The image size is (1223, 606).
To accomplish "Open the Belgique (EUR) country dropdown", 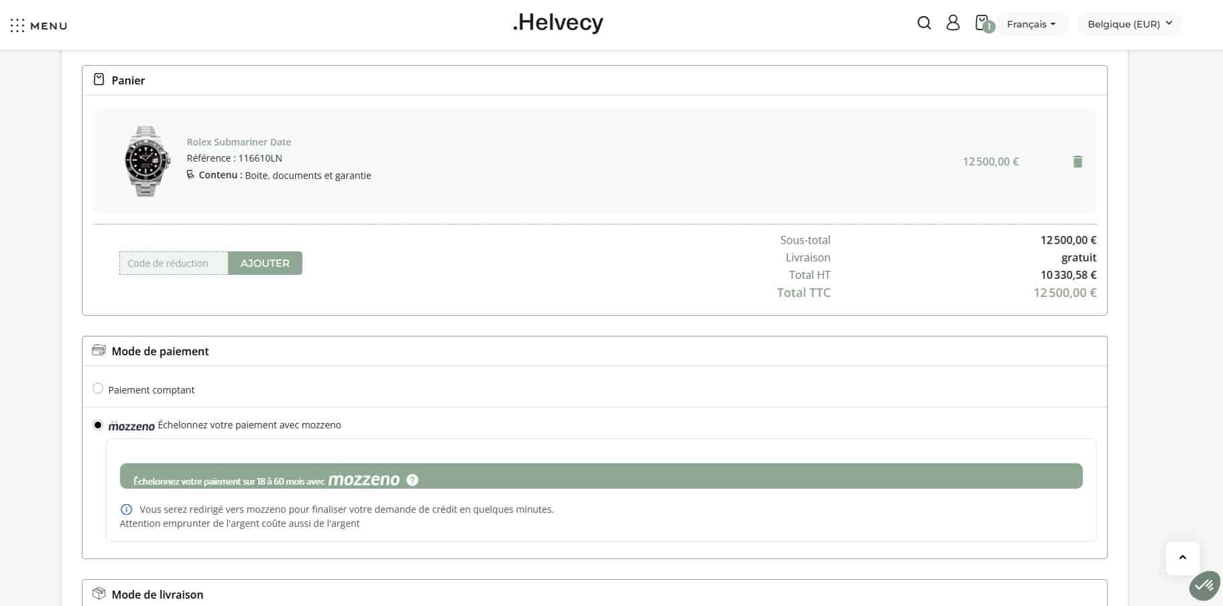I will tap(1130, 24).
